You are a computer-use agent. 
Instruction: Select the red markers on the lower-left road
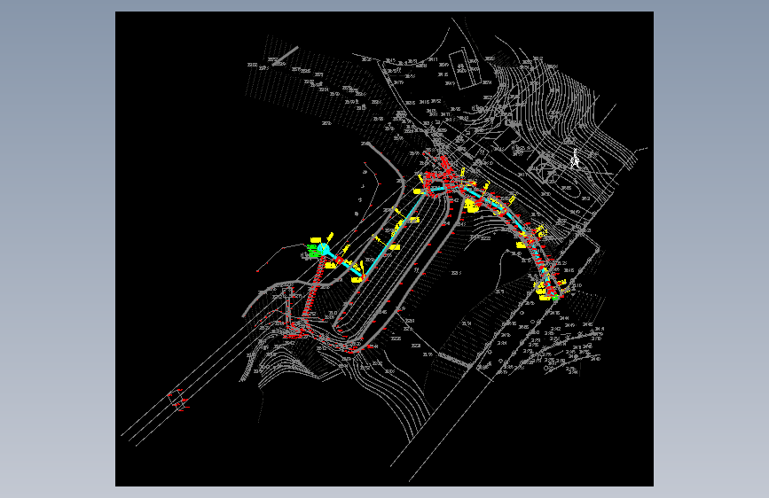point(178,400)
